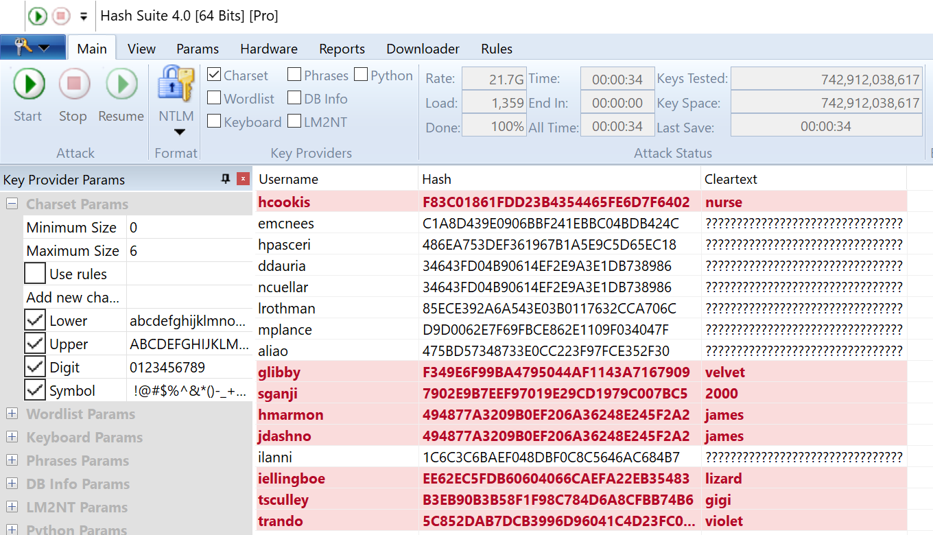The height and width of the screenshot is (535, 933).
Task: Open the Reports tab
Action: coord(342,49)
